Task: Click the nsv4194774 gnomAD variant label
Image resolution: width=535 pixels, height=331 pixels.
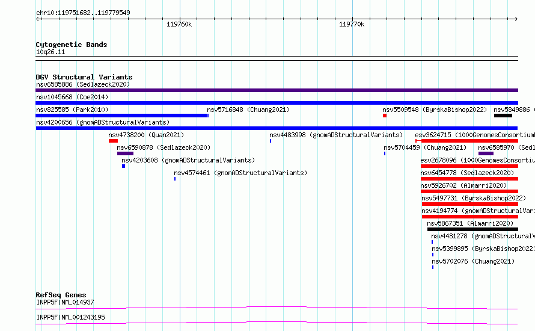Action: 478,211
